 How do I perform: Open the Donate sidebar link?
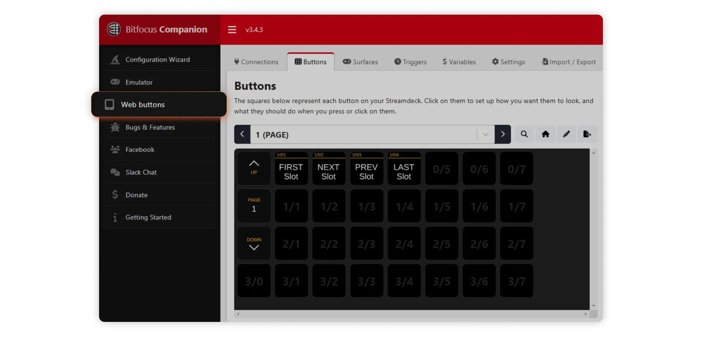[x=160, y=195]
